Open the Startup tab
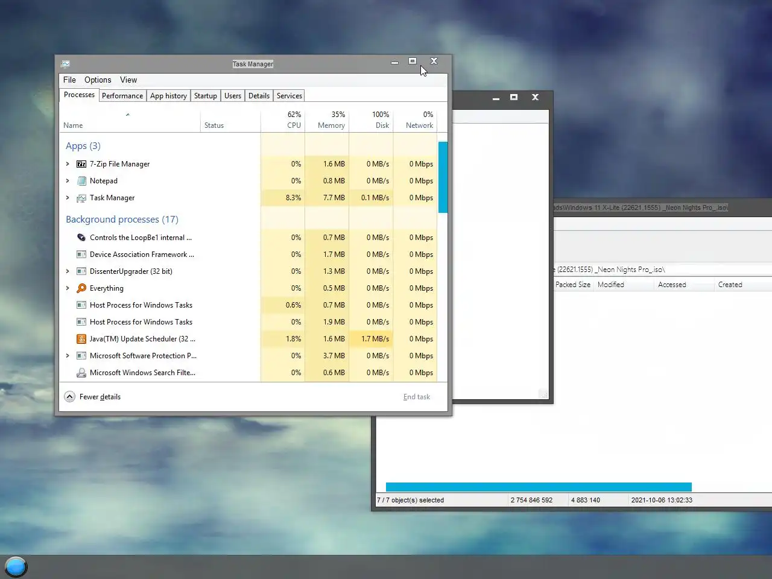 tap(206, 96)
